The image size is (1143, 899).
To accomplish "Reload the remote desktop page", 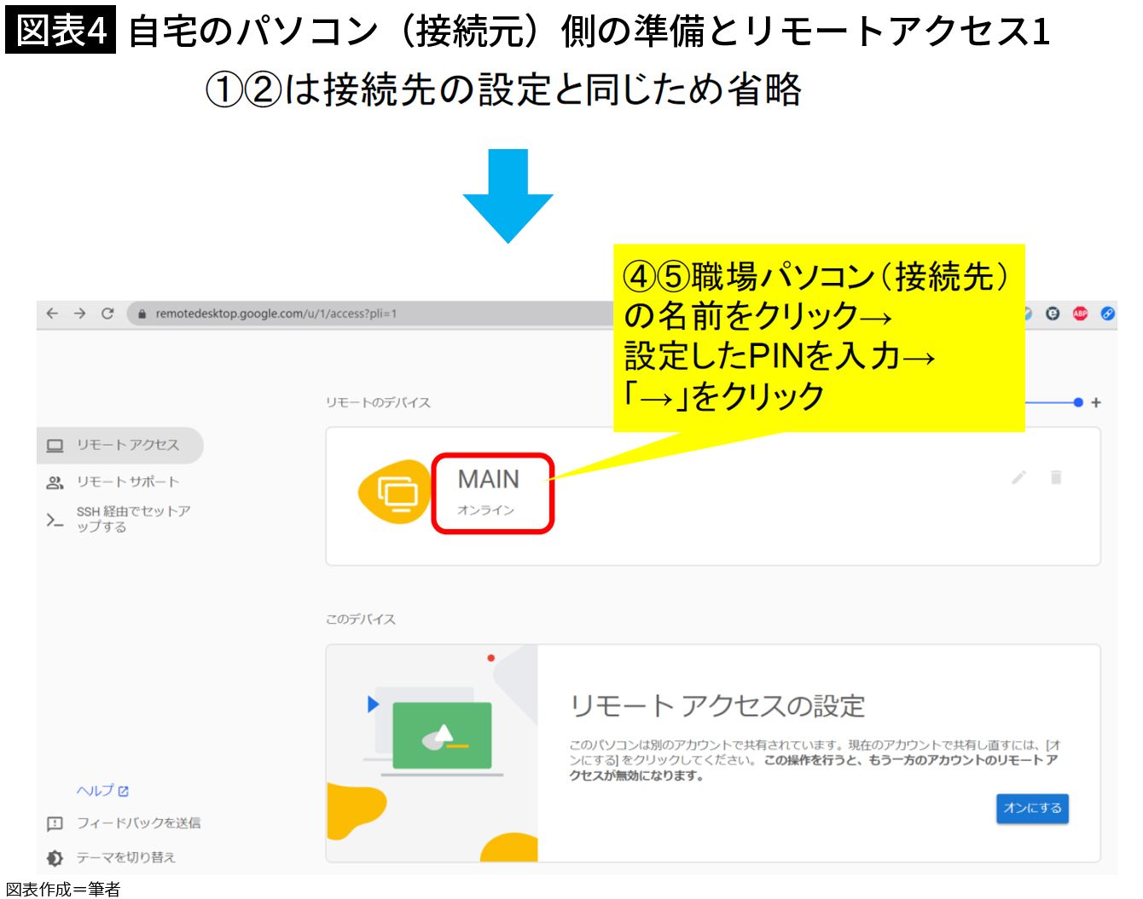I will [107, 314].
